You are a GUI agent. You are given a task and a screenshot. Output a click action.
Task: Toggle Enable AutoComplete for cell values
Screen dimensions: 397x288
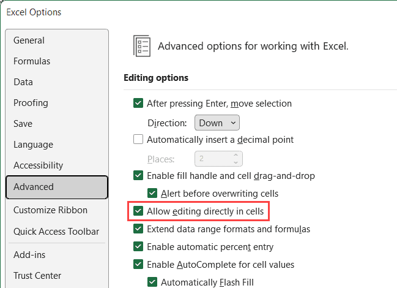(x=138, y=265)
